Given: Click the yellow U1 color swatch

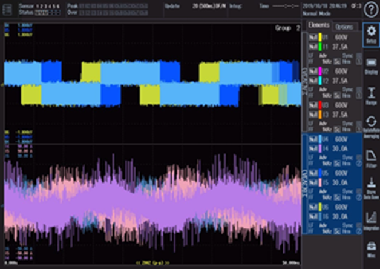Looking at the screenshot, I should pyautogui.click(x=321, y=37).
